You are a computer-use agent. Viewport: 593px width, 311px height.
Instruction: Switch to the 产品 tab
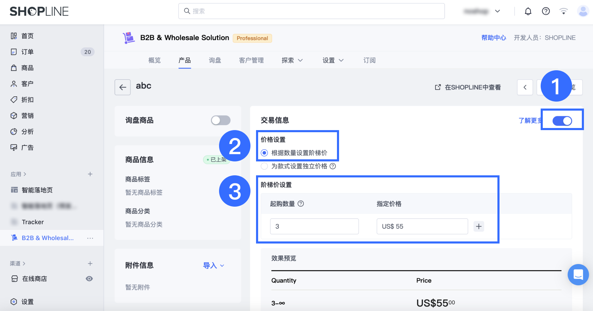pyautogui.click(x=185, y=61)
